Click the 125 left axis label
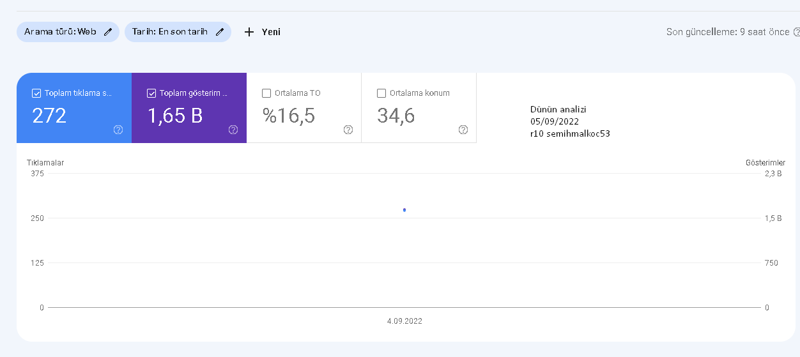The height and width of the screenshot is (357, 800). (x=37, y=263)
